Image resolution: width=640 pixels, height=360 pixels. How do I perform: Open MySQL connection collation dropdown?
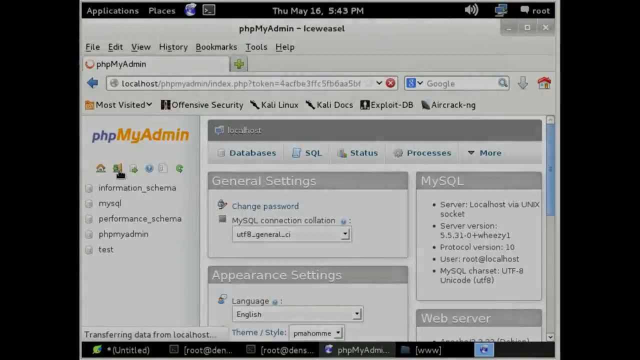pos(291,234)
